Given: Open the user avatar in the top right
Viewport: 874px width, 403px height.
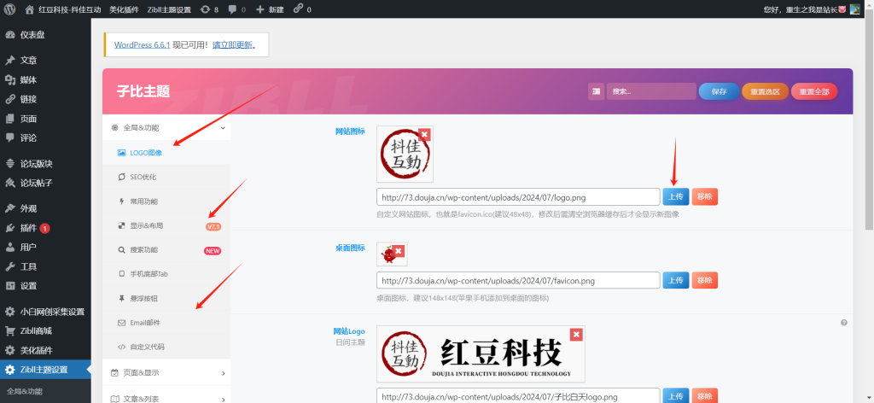Looking at the screenshot, I should tap(855, 9).
